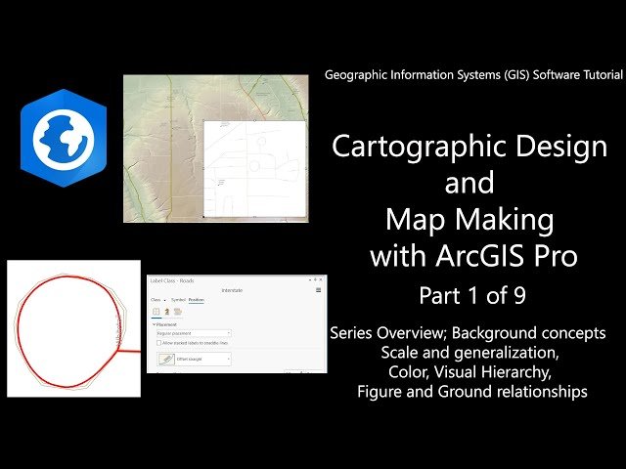Click the red circular road thumbnail
This screenshot has width=626, height=469.
pos(74,328)
